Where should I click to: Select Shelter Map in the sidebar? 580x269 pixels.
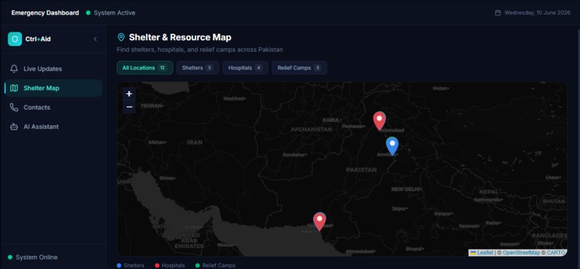[53, 88]
